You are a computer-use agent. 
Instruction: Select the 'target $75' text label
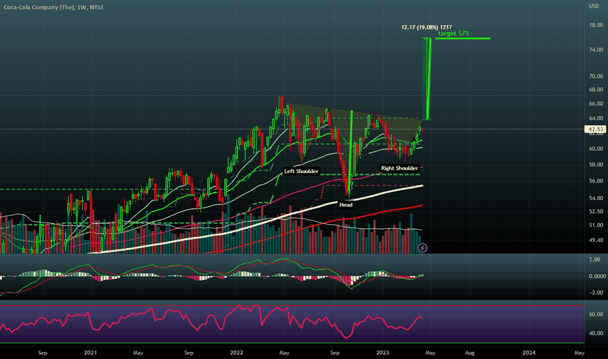click(453, 33)
